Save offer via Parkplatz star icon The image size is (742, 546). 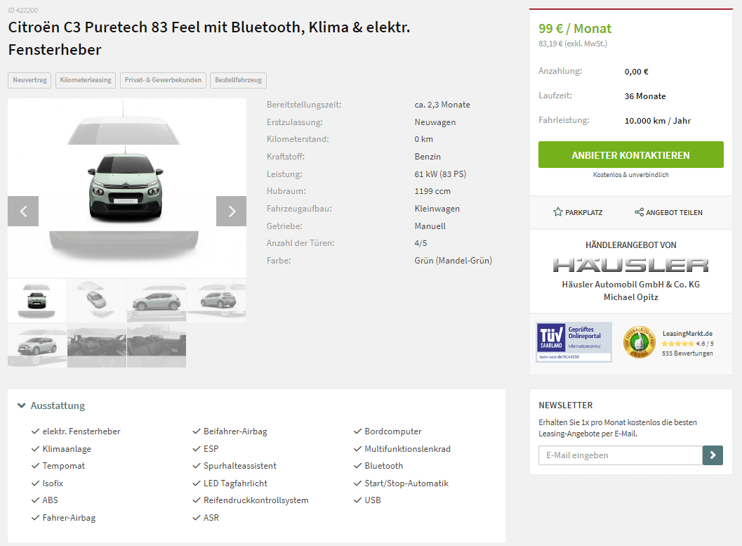click(x=558, y=212)
